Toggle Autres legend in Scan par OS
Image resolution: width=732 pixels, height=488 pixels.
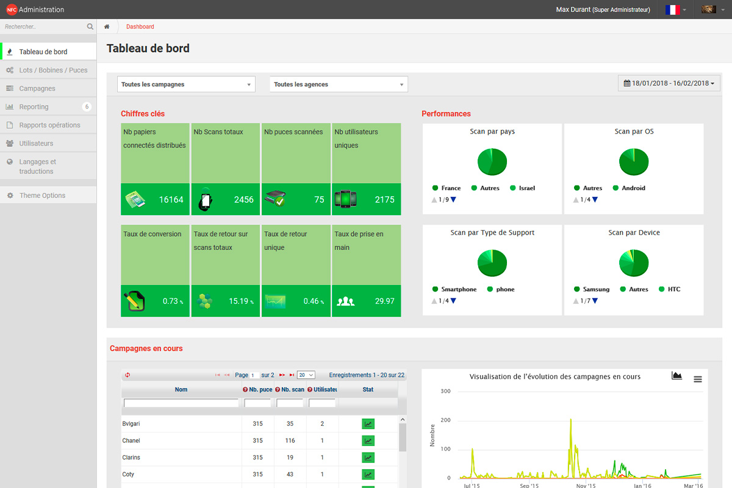588,188
